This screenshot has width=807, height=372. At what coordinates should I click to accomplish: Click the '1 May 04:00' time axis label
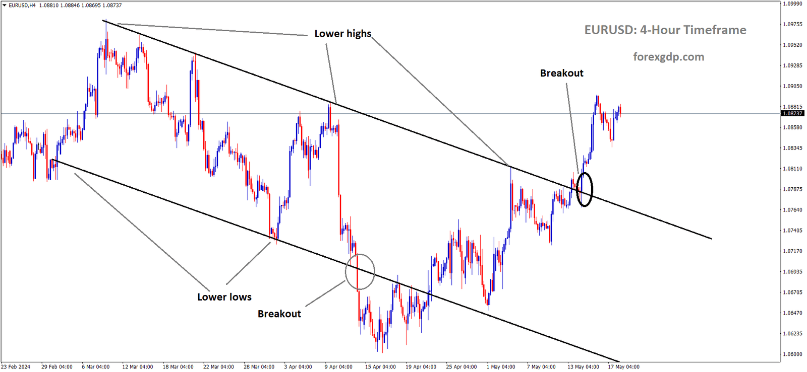tap(501, 367)
